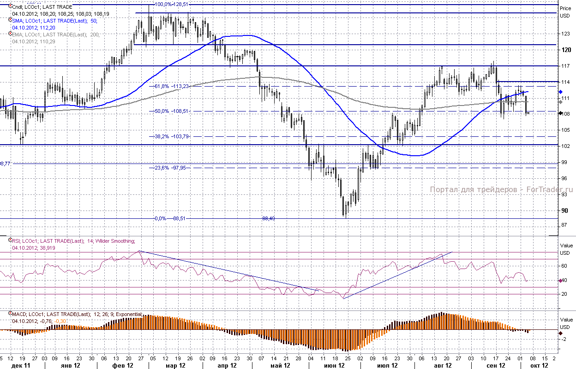This screenshot has height=369, width=576.
Task: Click the red icon beside MACD legend
Action: 11,314
